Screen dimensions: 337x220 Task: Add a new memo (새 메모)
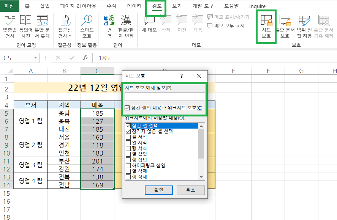point(149,24)
